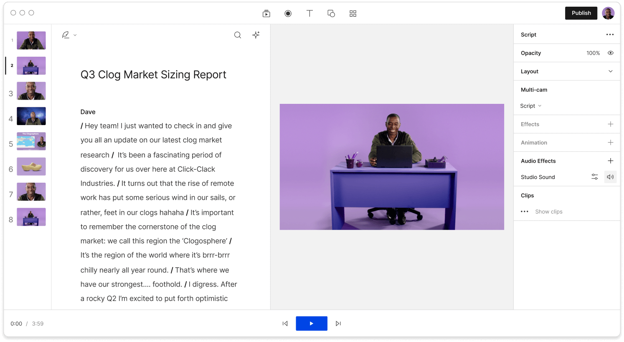Click the shapes icon in top toolbar

click(331, 13)
